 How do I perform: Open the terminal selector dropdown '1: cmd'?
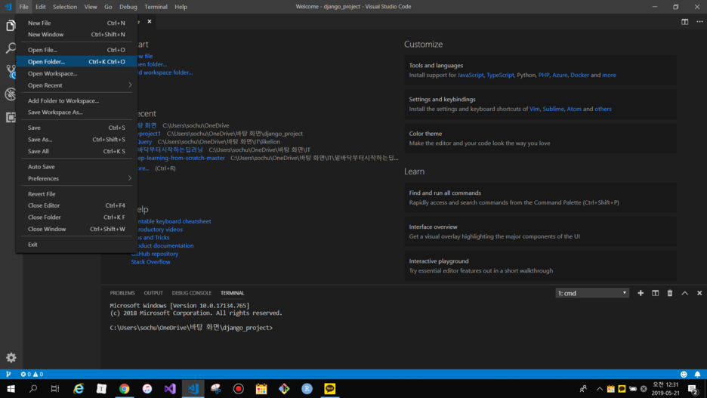click(592, 293)
